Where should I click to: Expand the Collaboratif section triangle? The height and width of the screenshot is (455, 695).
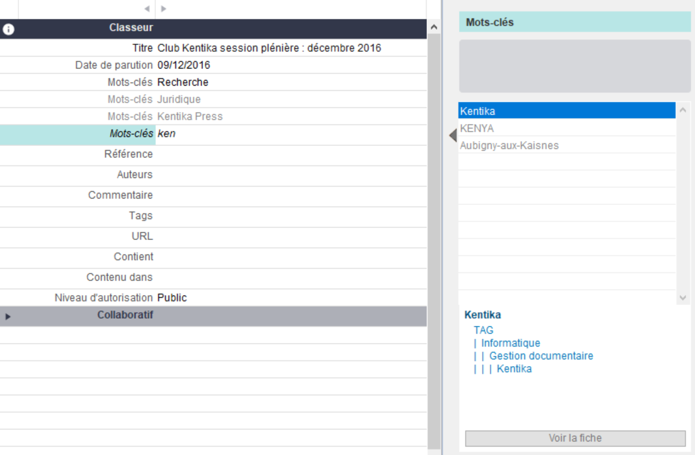pyautogui.click(x=8, y=316)
